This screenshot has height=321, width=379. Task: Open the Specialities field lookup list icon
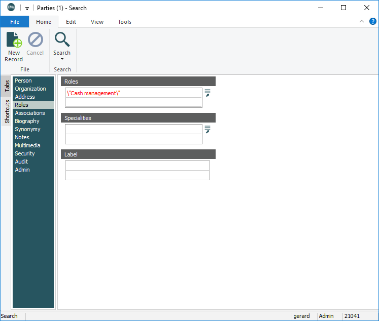[x=207, y=129]
